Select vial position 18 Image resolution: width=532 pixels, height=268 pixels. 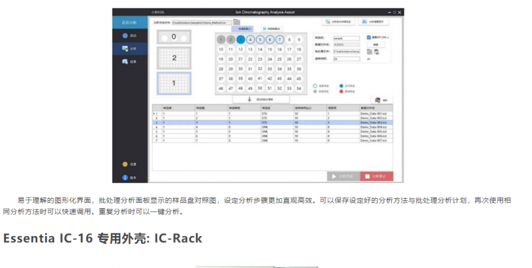299,49
